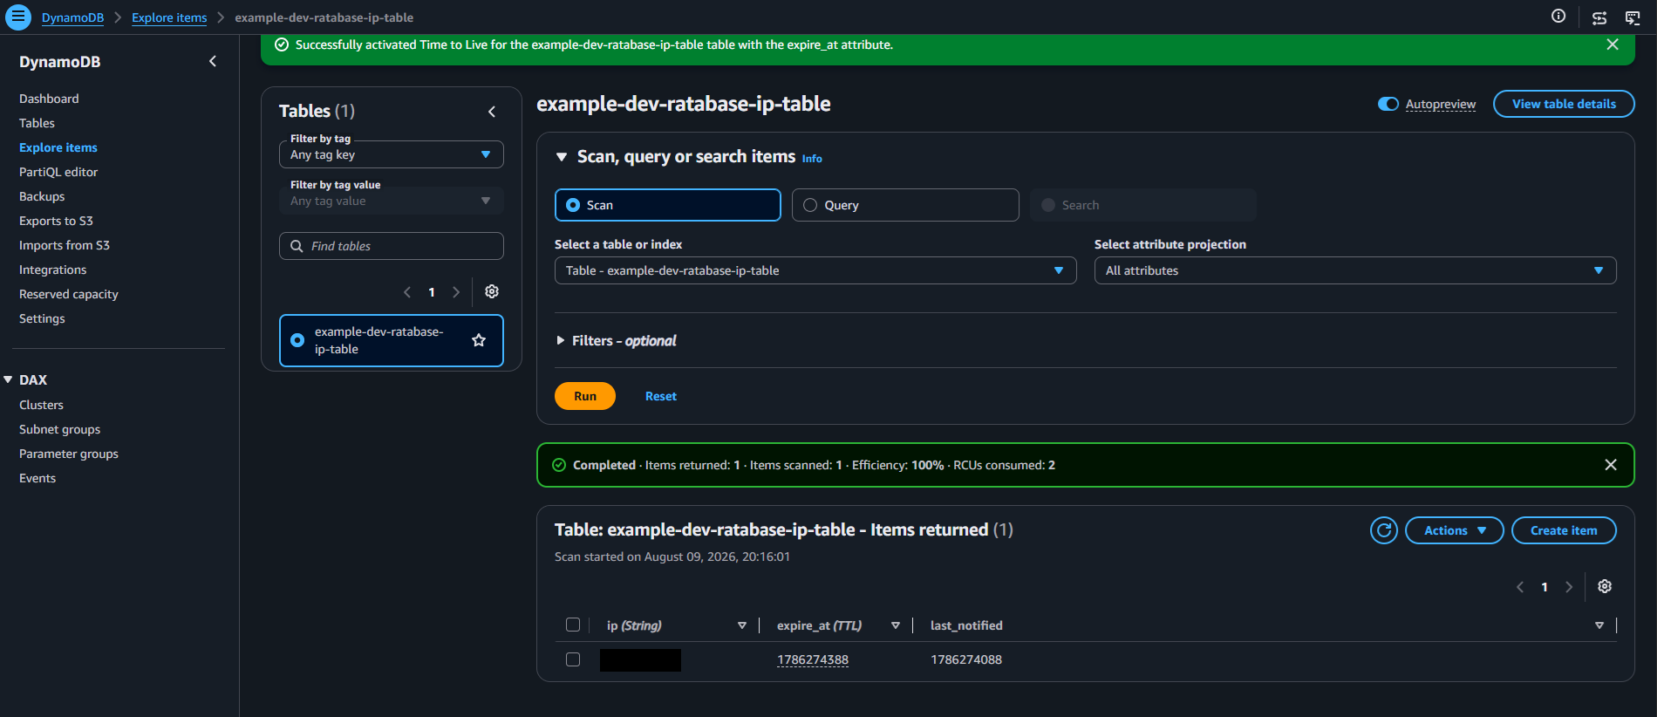Select Explore items in side navigation

coord(58,147)
